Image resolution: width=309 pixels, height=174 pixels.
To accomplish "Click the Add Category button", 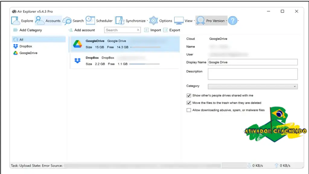I will click(27, 30).
